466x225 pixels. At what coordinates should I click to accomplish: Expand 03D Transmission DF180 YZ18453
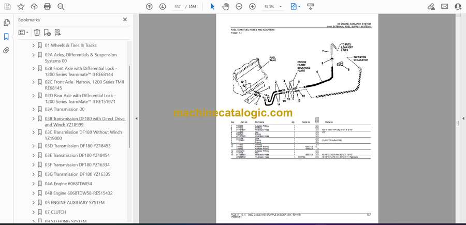(34, 146)
